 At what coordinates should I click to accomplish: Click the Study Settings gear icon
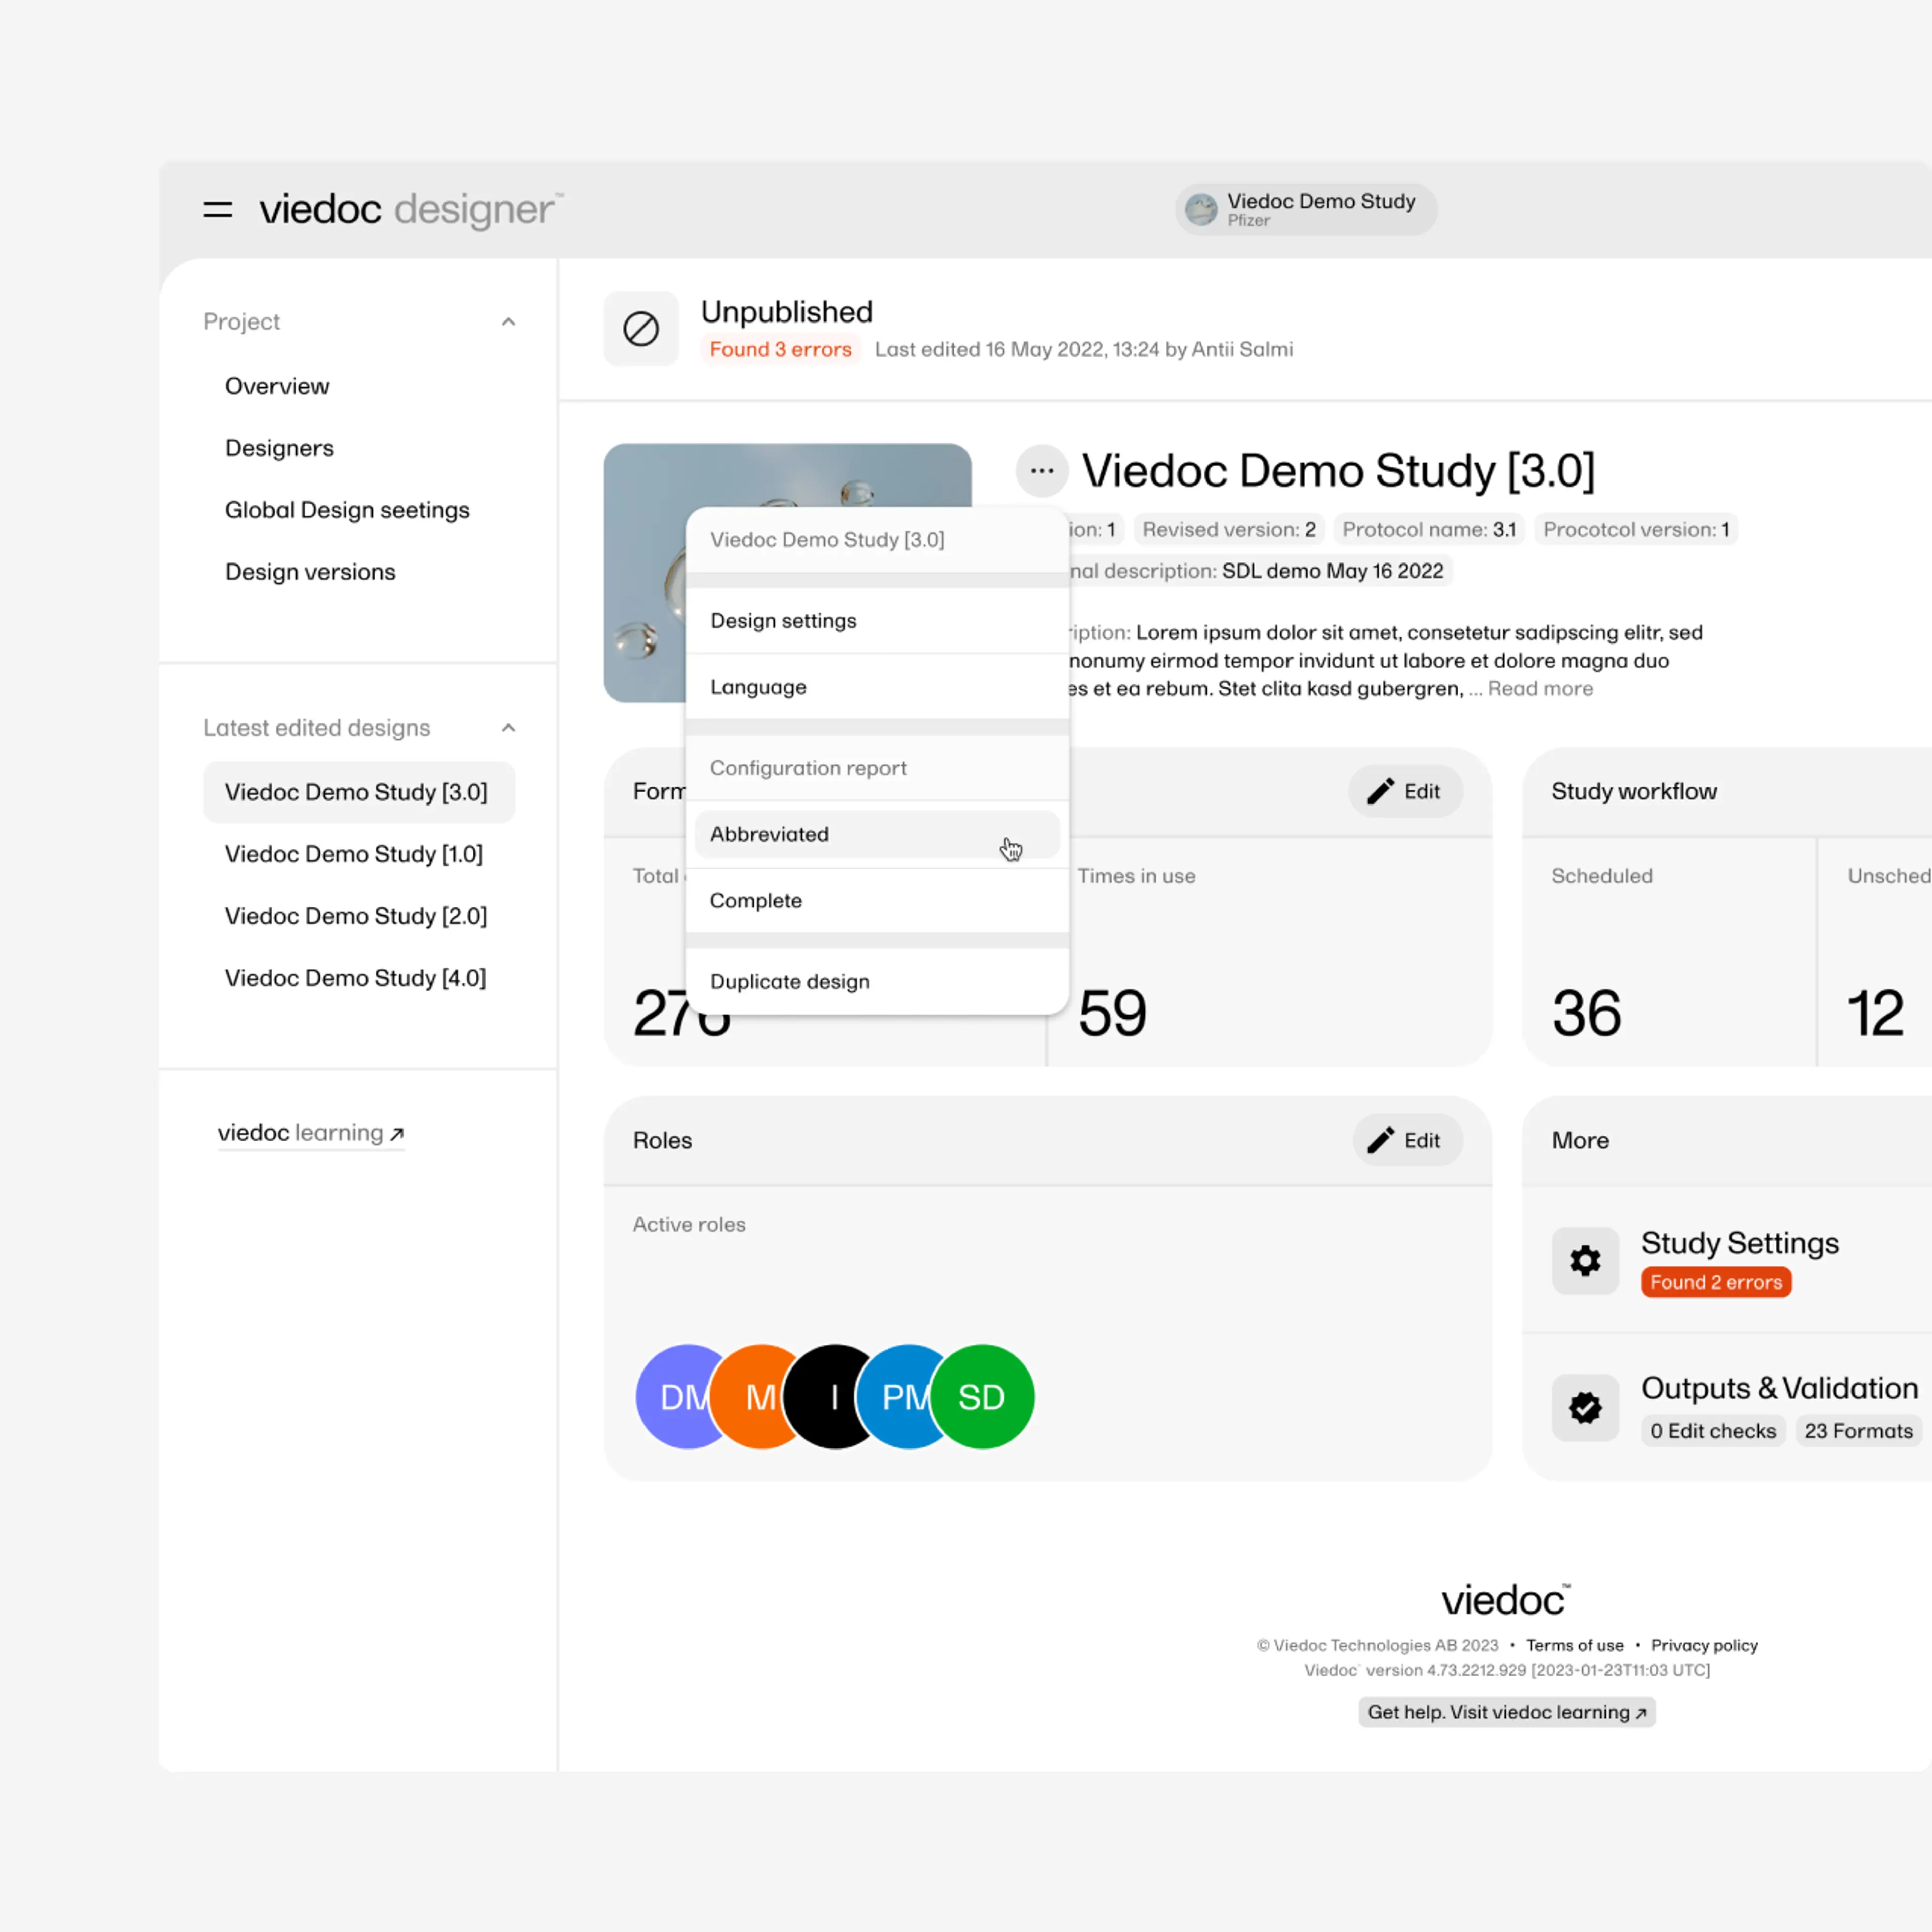[1585, 1260]
